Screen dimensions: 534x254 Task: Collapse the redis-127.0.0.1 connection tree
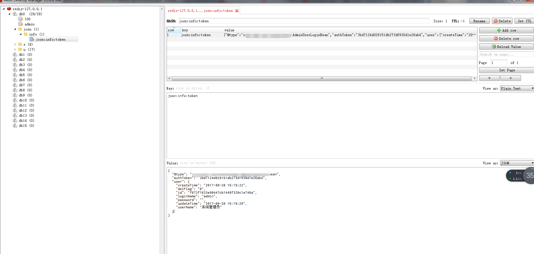coord(4,9)
